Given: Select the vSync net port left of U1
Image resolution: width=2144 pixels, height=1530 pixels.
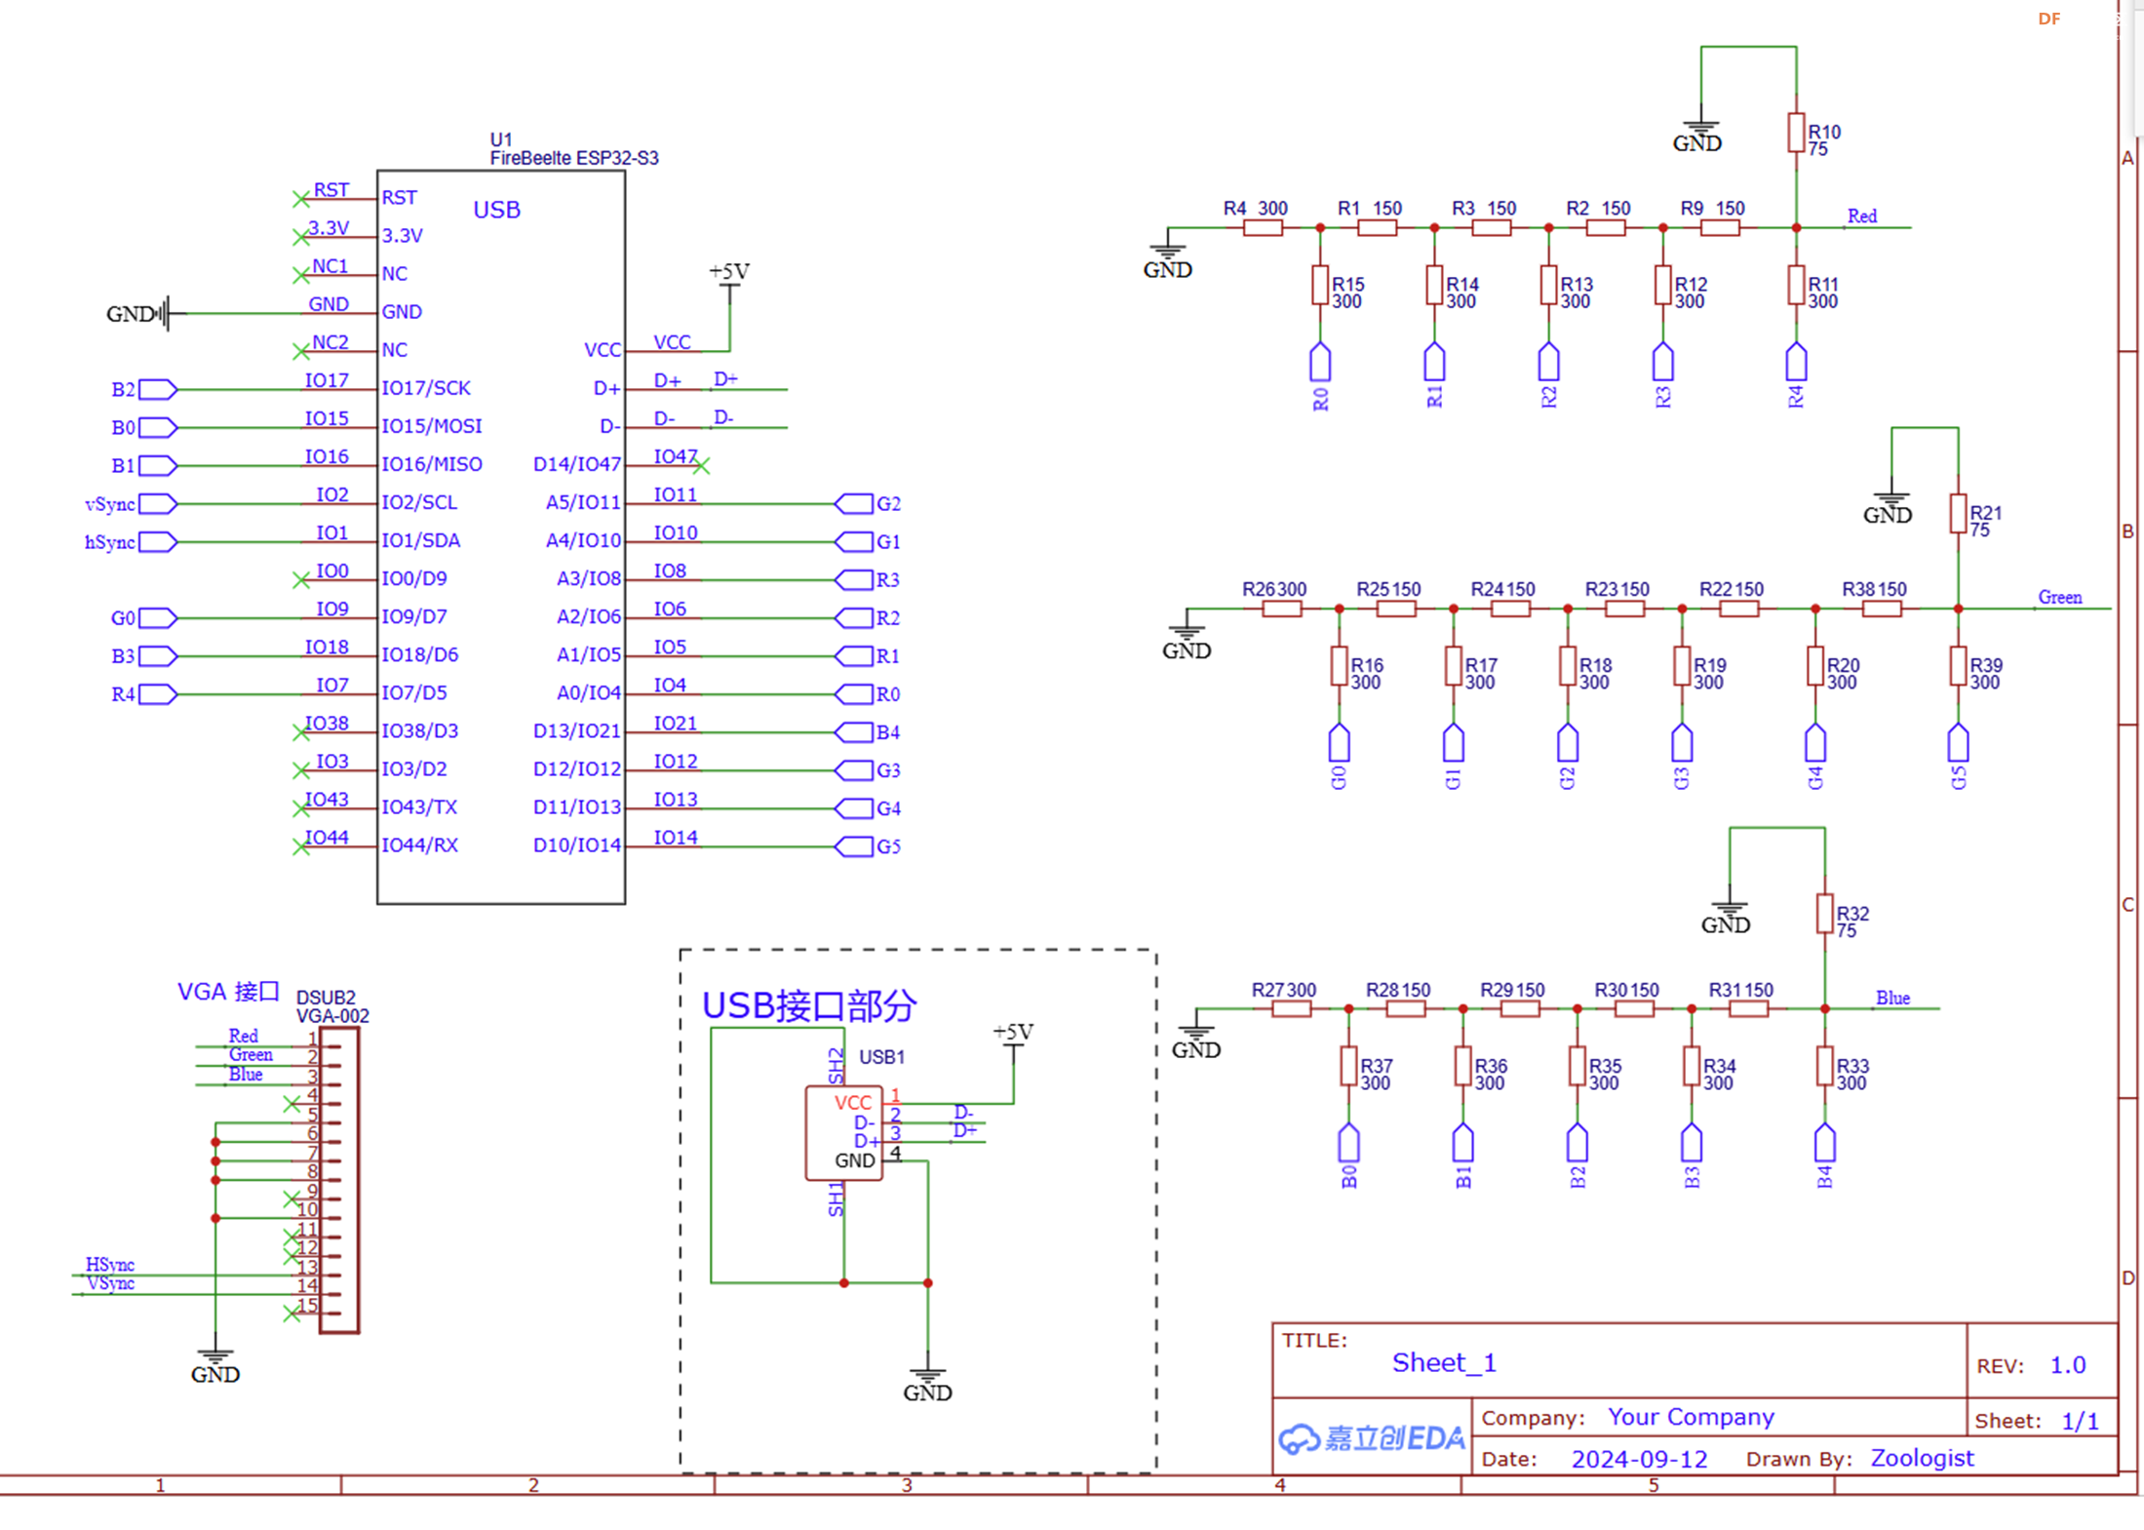Looking at the screenshot, I should [132, 504].
